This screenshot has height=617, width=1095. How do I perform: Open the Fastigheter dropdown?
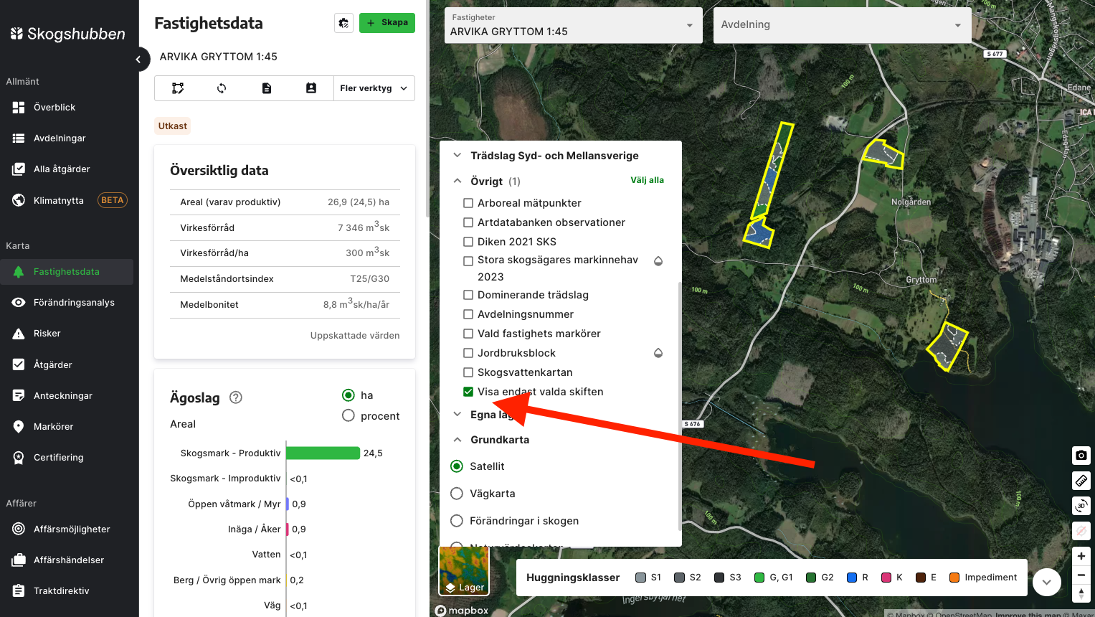573,26
